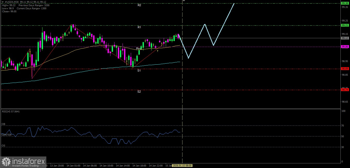Click the green 99.21 price tag
This screenshot has height=168, width=350.
coord(345,25)
